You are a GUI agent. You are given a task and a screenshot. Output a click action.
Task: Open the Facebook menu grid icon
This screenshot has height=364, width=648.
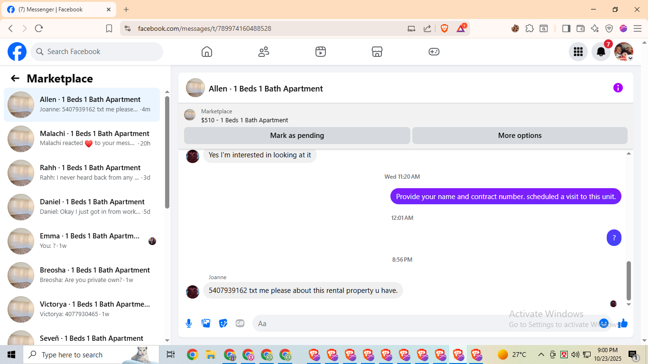578,52
